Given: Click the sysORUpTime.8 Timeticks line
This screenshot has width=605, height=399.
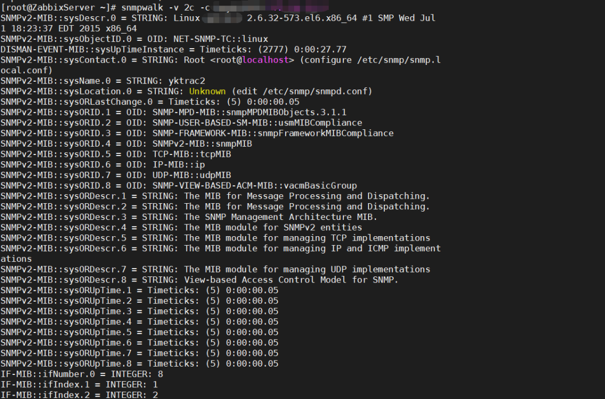Looking at the screenshot, I should click(x=139, y=364).
